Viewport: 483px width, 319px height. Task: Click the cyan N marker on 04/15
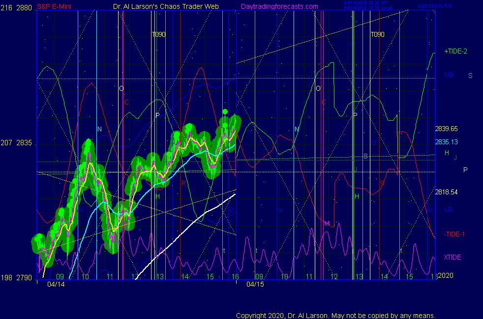click(x=297, y=129)
